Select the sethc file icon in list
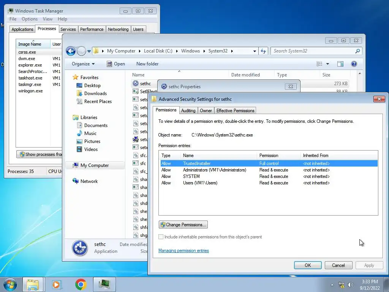 [136, 83]
